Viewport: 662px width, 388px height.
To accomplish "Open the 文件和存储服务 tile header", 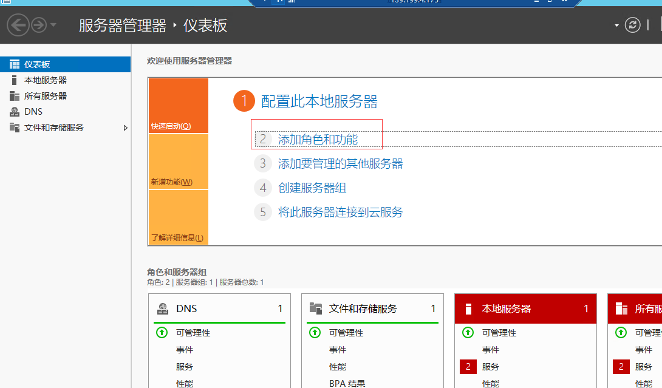I will 372,308.
